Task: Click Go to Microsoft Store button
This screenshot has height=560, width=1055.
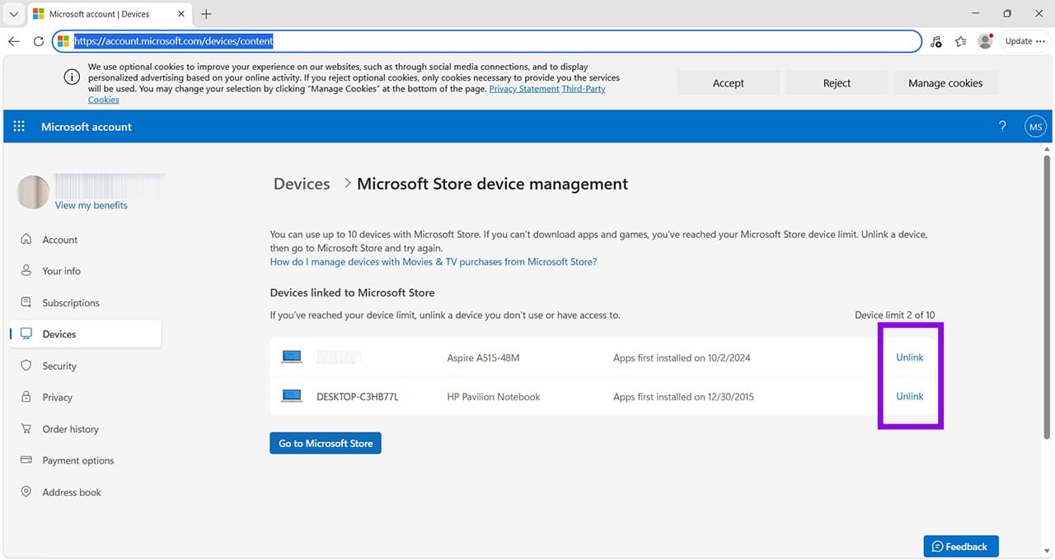Action: (x=326, y=443)
